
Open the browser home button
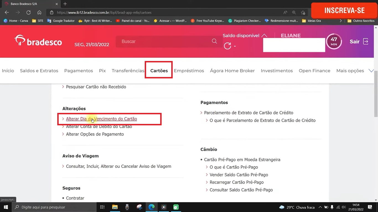coord(39,12)
